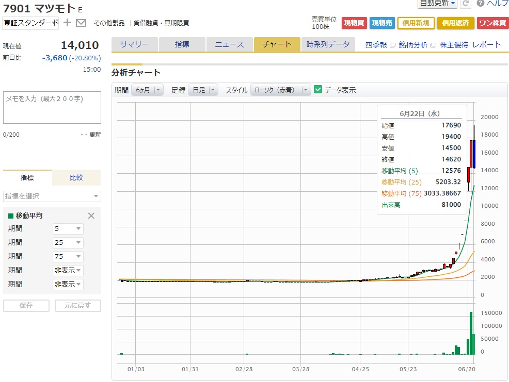Click the 現物買 button
Image resolution: width=509 pixels, height=382 pixels.
pos(354,23)
